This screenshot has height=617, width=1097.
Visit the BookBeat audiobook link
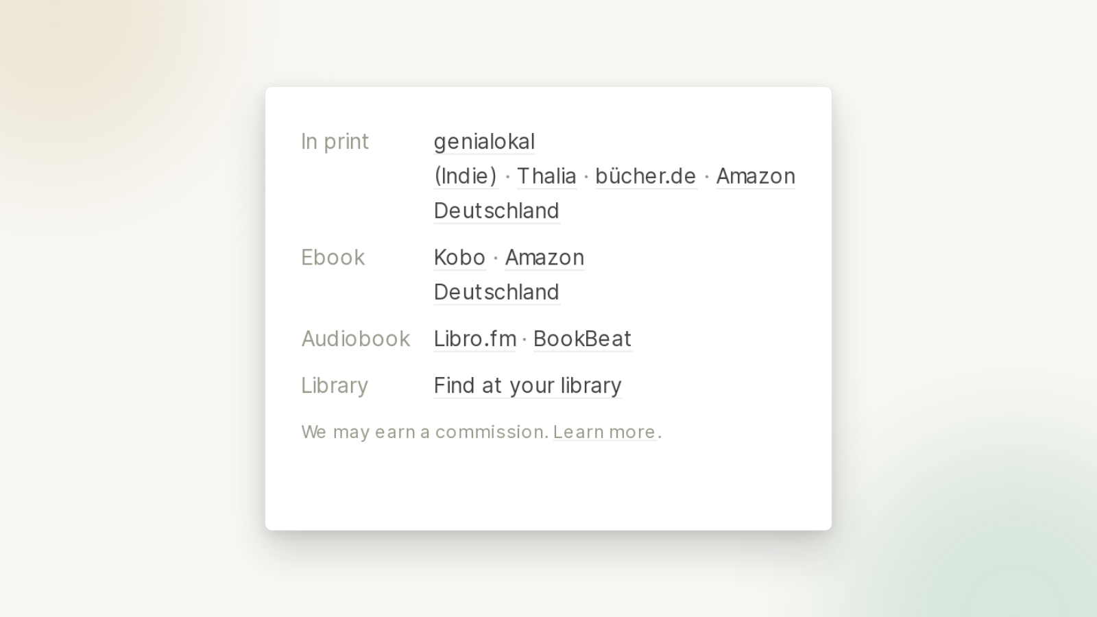coord(582,339)
